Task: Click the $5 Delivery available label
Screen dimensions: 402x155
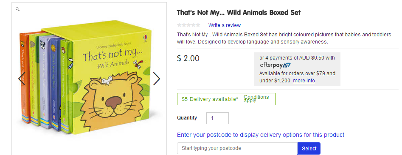Action: point(210,99)
